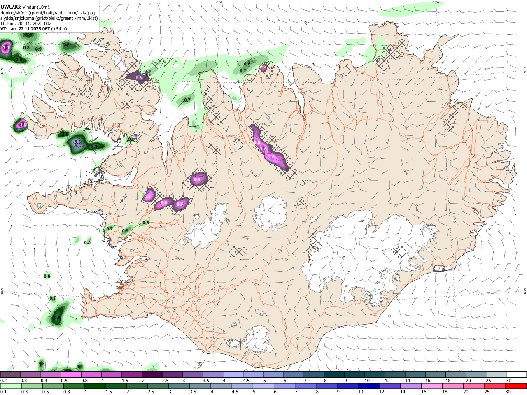Click the '0.3' value in the dark purple map patch
This screenshot has height=395, width=527.
coord(139,78)
